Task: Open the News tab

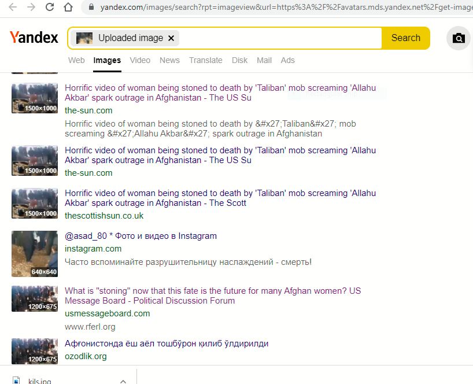Action: 169,60
